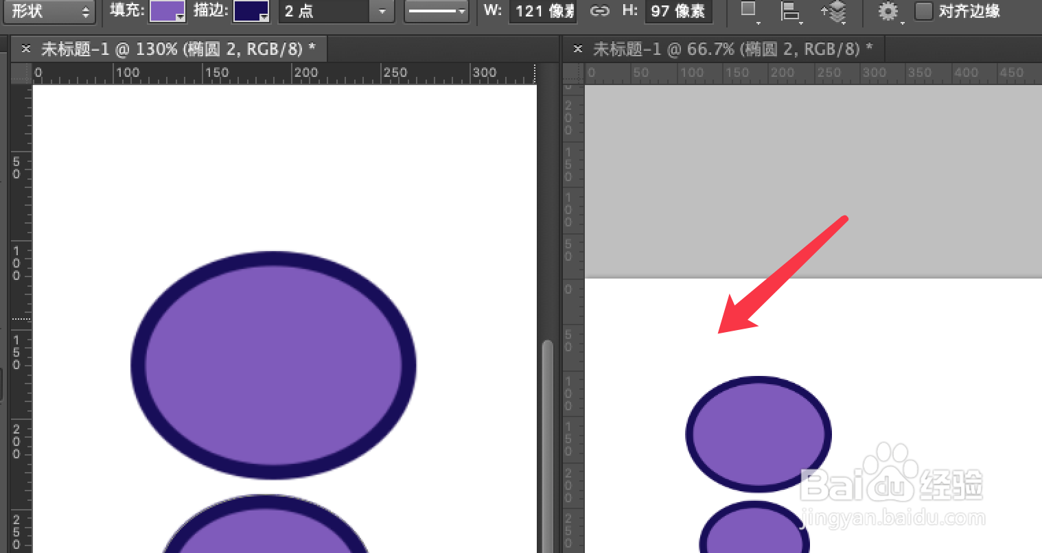Click the W width field showing 121 像素
1042x553 pixels.
[542, 11]
